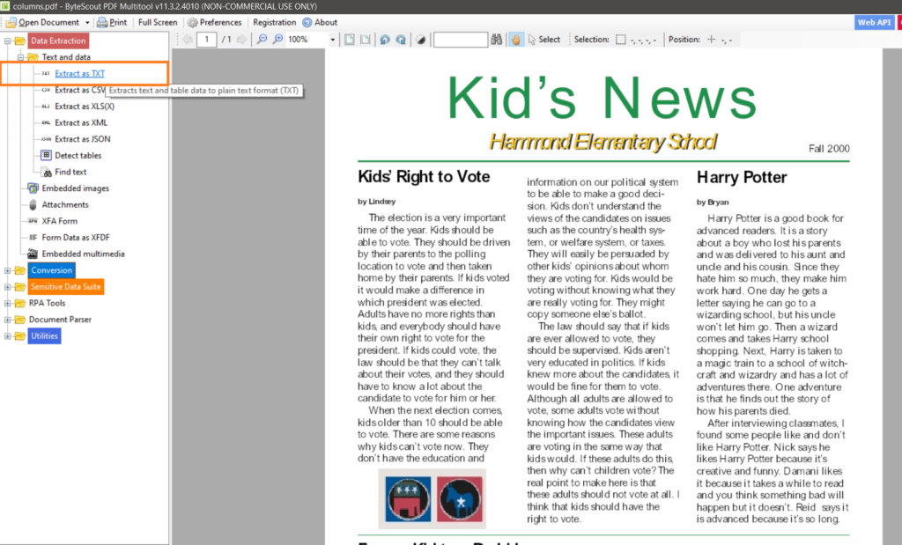Click the Preferences gear icon
This screenshot has height=545, width=902.
[192, 22]
